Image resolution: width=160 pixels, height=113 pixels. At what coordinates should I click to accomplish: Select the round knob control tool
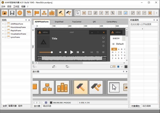tap(133, 13)
